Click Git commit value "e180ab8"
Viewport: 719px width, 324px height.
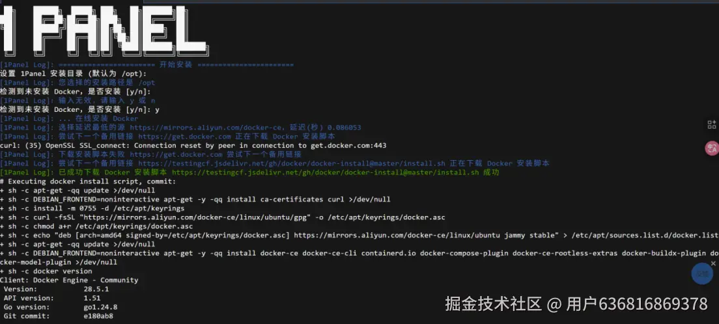click(98, 316)
